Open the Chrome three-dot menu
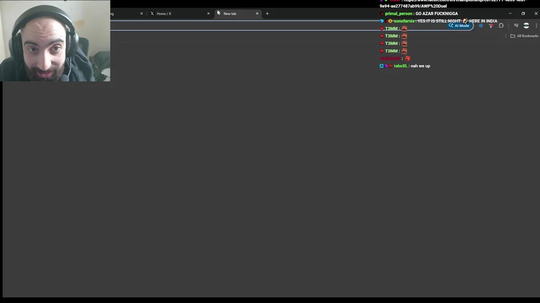Screen dimensions: 540x303 tap(536, 26)
